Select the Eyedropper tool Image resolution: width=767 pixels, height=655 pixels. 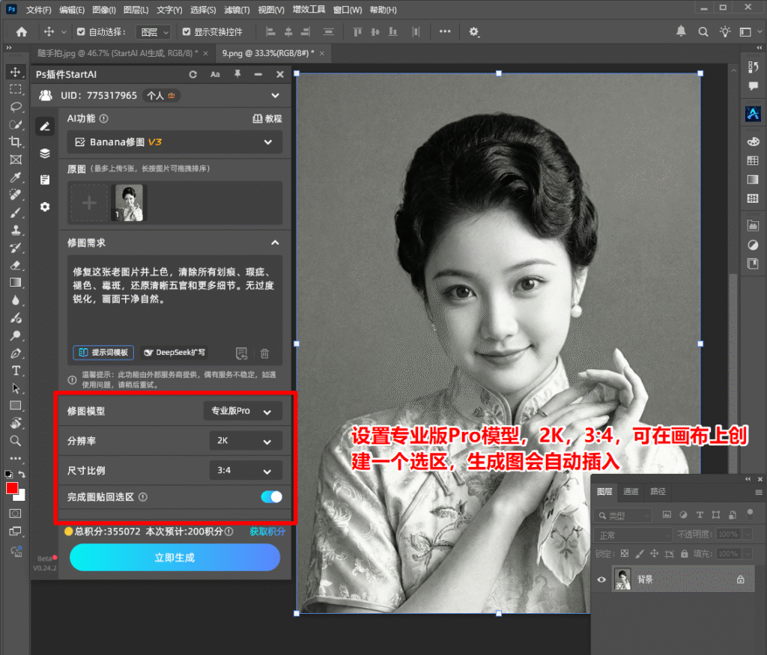click(x=16, y=177)
